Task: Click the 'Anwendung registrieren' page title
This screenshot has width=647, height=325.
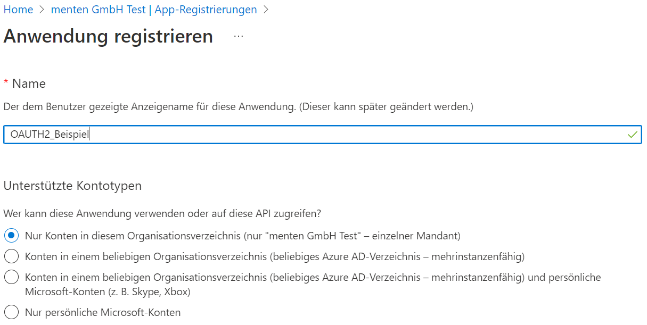Action: point(108,36)
